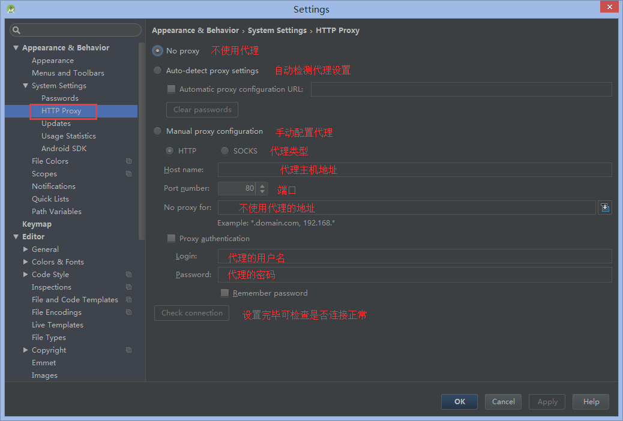The width and height of the screenshot is (623, 421).
Task: Open Live Templates settings
Action: click(x=58, y=325)
